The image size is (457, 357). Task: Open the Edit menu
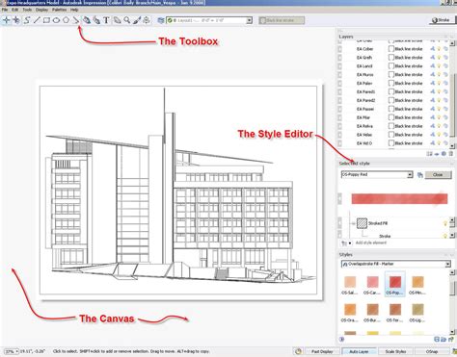click(15, 10)
